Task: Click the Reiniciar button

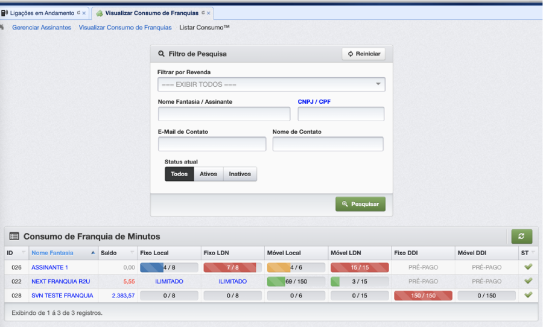Action: pos(363,54)
